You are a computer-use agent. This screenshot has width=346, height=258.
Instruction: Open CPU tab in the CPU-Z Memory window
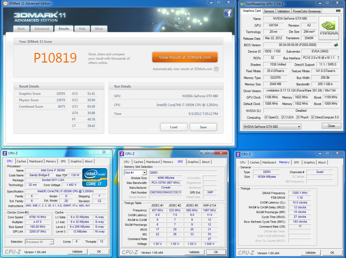[243, 163]
